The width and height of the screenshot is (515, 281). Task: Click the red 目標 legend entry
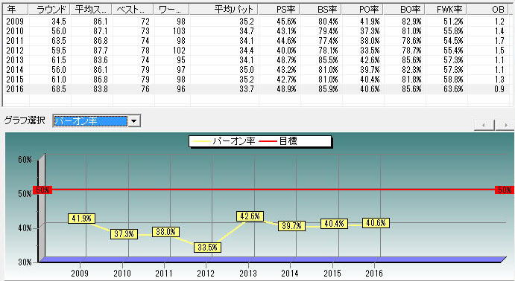[278, 141]
